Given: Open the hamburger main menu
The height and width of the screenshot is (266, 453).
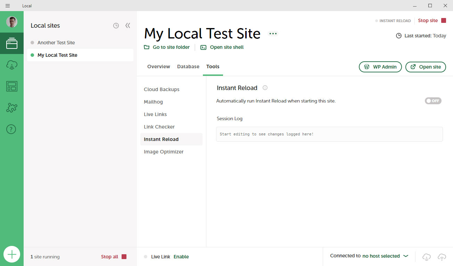Looking at the screenshot, I should pyautogui.click(x=8, y=6).
